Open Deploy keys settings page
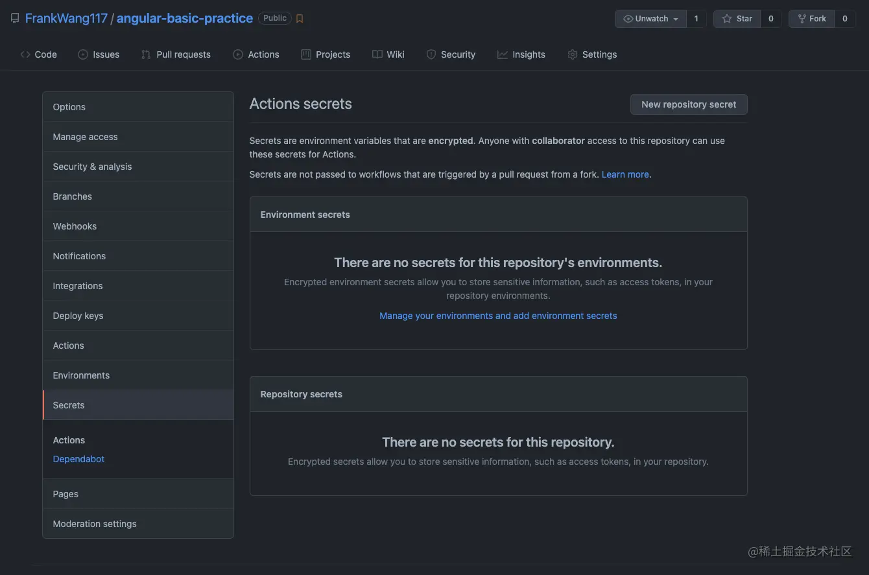 click(x=78, y=316)
